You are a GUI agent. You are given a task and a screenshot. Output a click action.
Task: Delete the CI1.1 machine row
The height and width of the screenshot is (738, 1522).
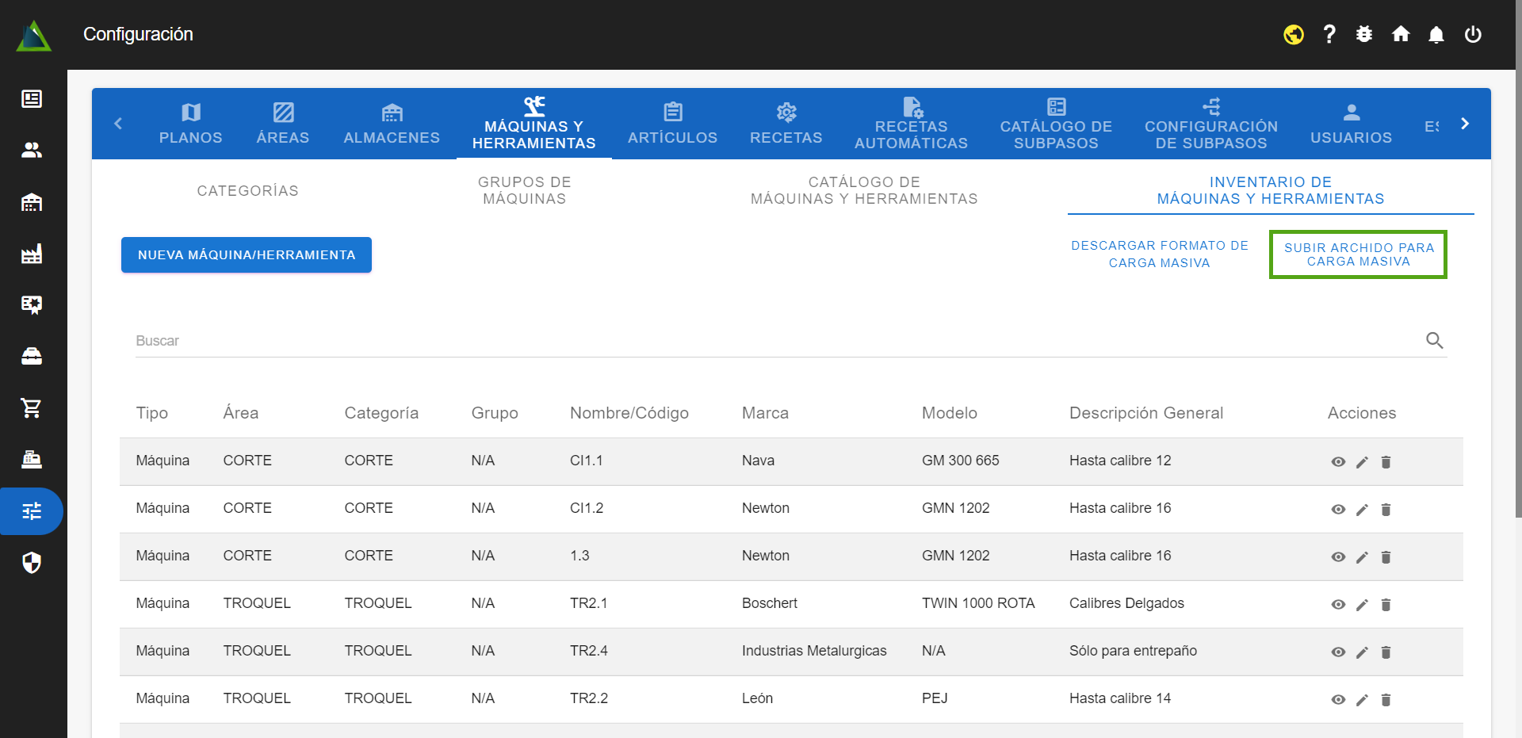coord(1386,462)
